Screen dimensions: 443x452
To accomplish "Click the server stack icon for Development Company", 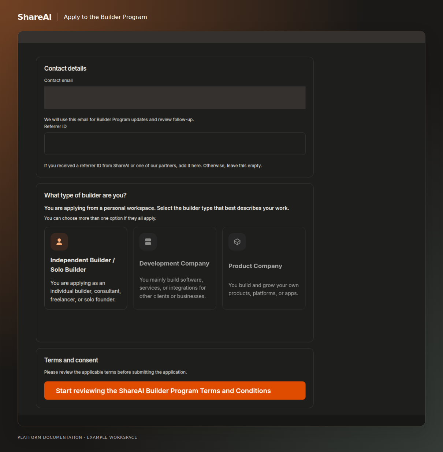I will pyautogui.click(x=148, y=242).
